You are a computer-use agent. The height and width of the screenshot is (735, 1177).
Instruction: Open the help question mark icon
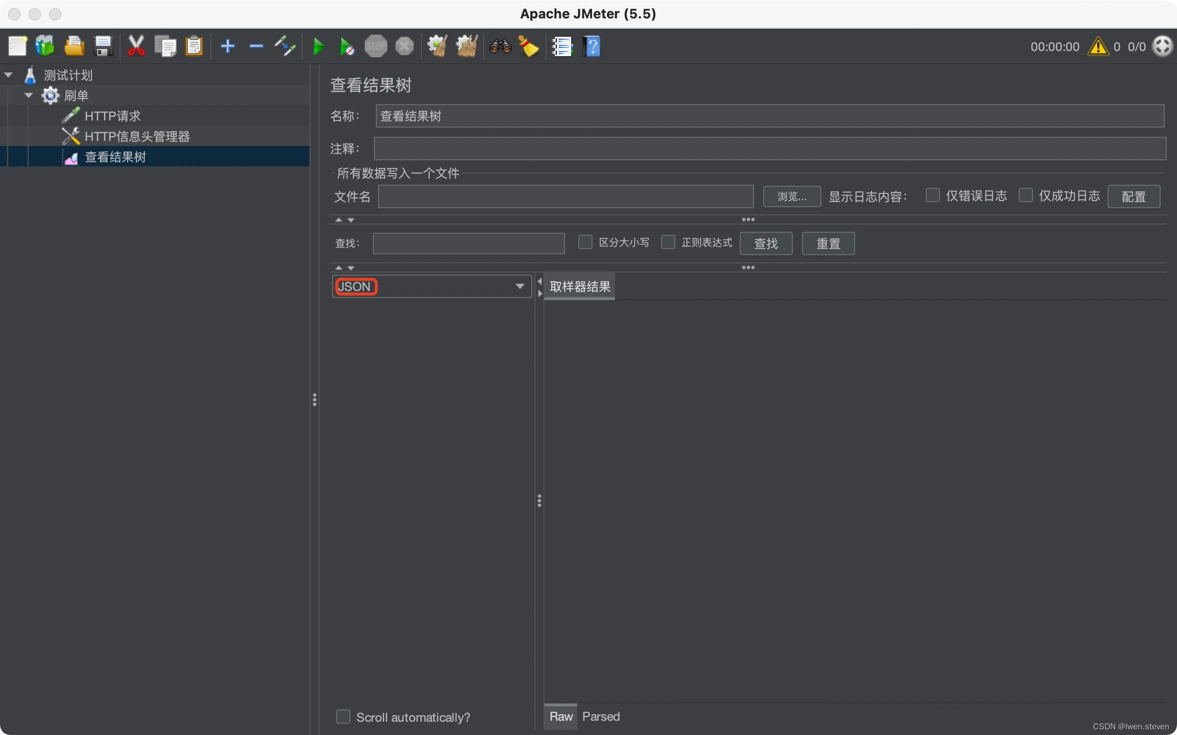point(592,46)
